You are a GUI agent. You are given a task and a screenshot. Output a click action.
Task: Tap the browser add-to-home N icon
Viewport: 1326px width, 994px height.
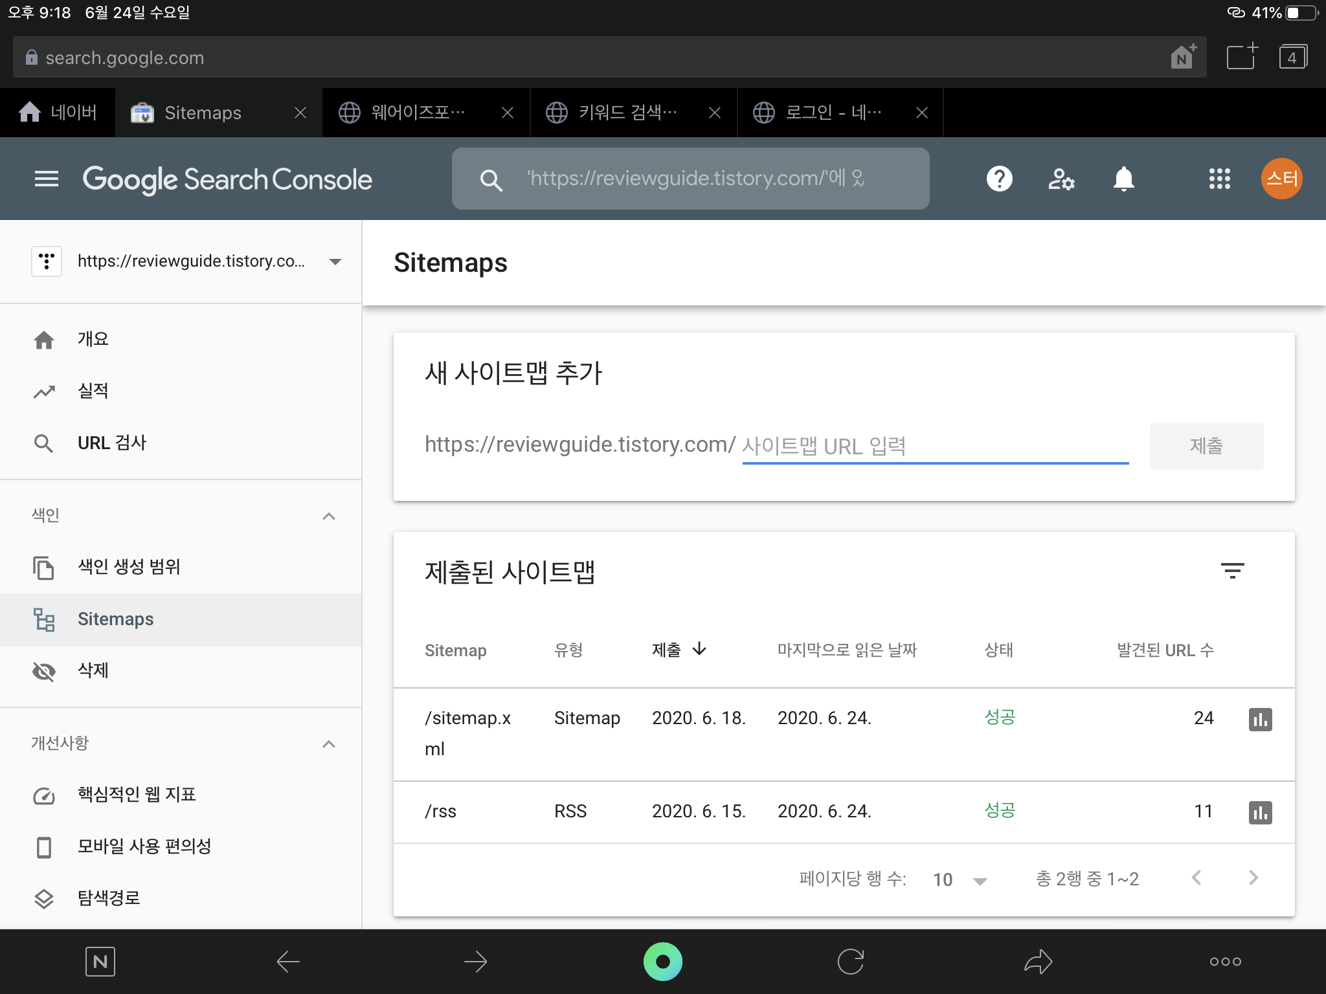click(x=1184, y=57)
